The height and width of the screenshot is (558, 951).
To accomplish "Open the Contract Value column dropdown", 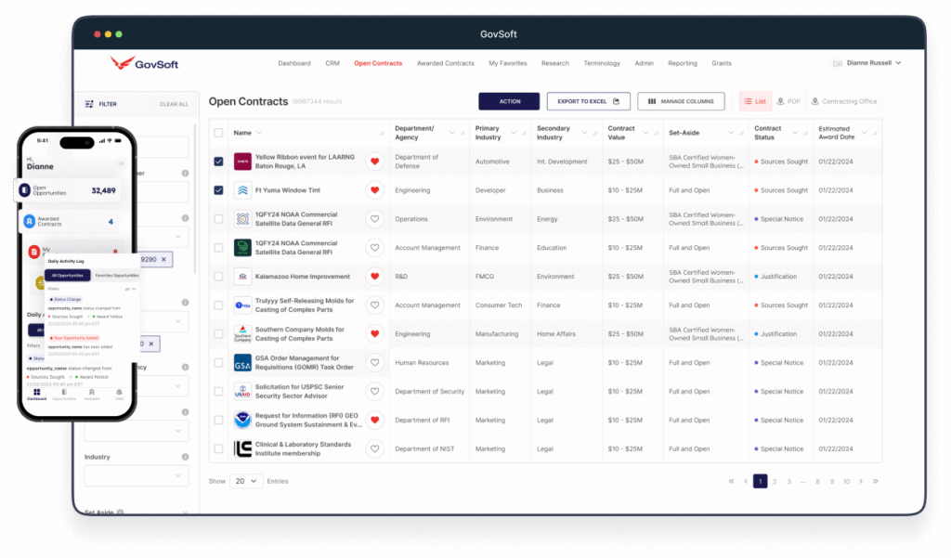I will tap(645, 133).
